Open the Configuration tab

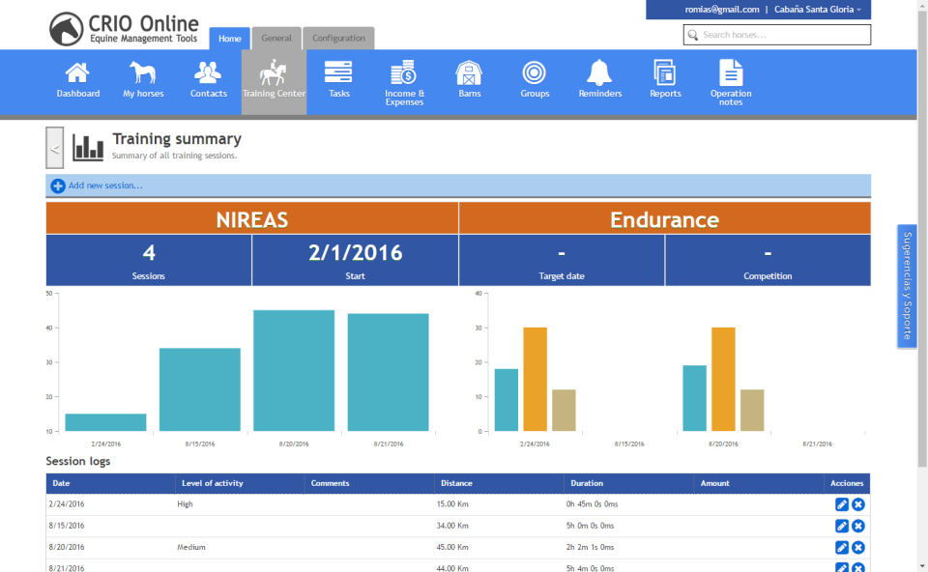point(338,38)
